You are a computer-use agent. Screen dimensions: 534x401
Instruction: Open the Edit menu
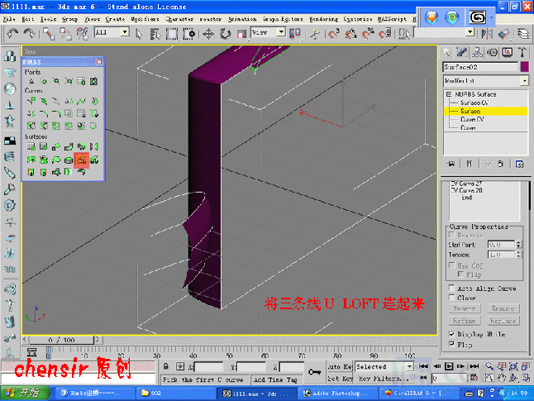(27, 19)
